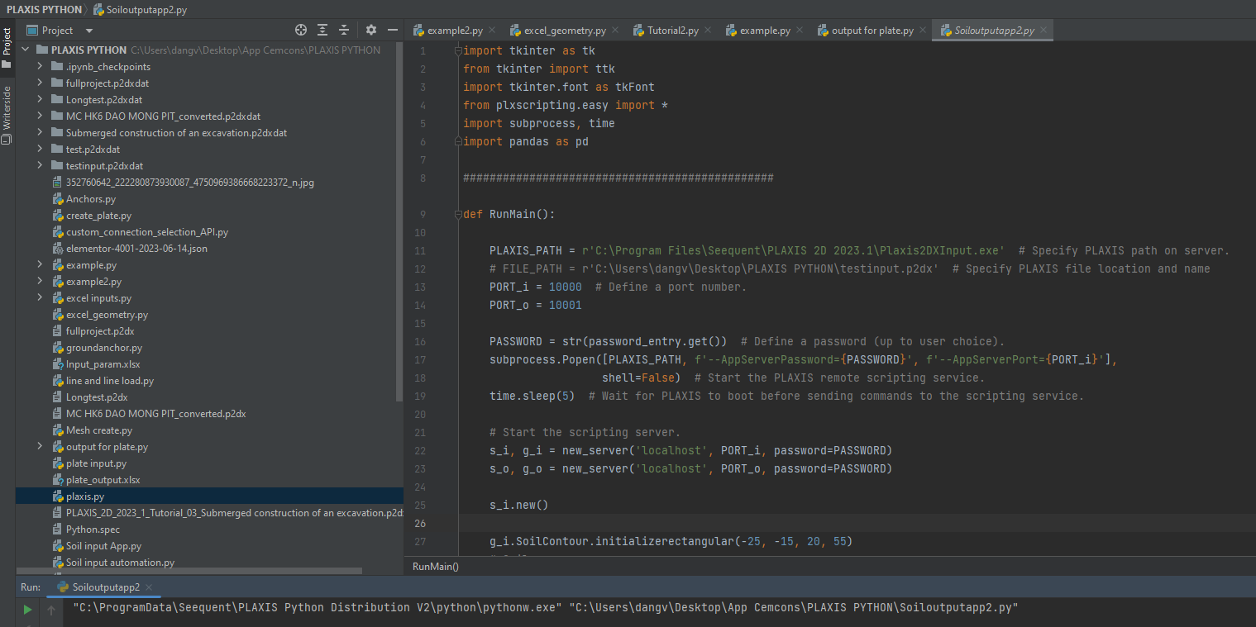Viewport: 1256px width, 627px height.
Task: Select Anchors.py in the project tree
Action: [91, 199]
